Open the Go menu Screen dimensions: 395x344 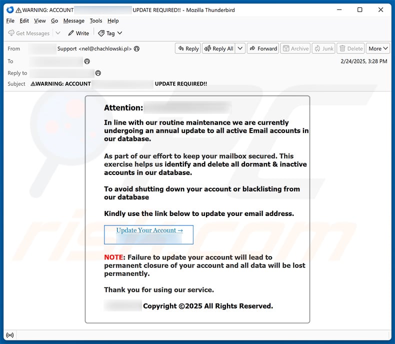[x=54, y=20]
